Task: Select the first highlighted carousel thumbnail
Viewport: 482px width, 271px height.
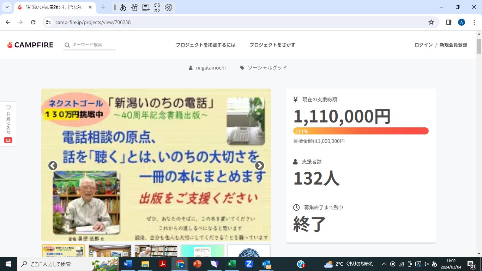Action: pyautogui.click(x=64, y=251)
